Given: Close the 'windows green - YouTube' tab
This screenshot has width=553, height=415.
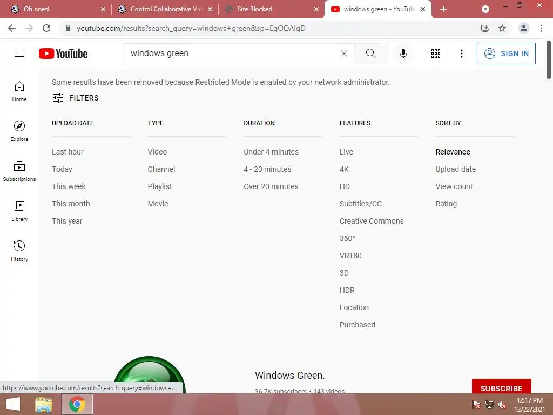Looking at the screenshot, I should coord(423,9).
